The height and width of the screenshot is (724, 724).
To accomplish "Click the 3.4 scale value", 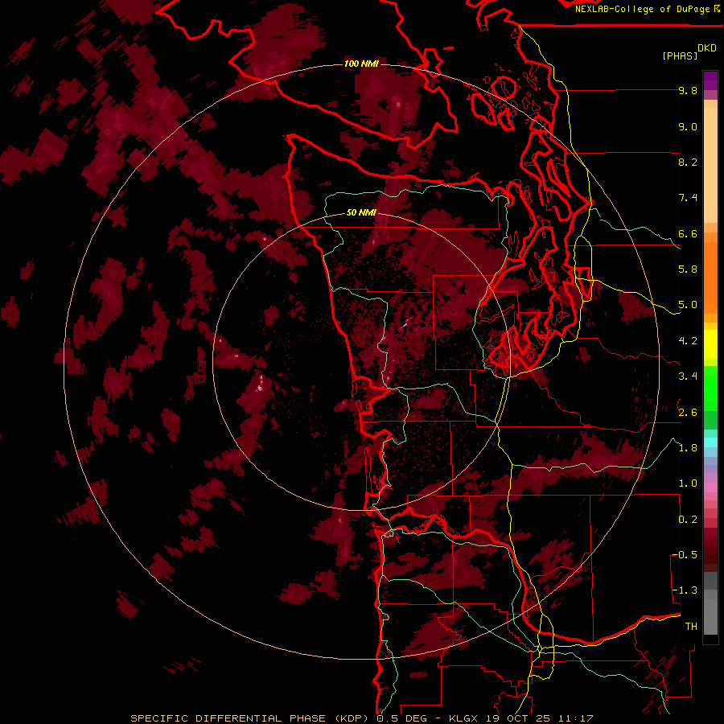I will tap(688, 376).
